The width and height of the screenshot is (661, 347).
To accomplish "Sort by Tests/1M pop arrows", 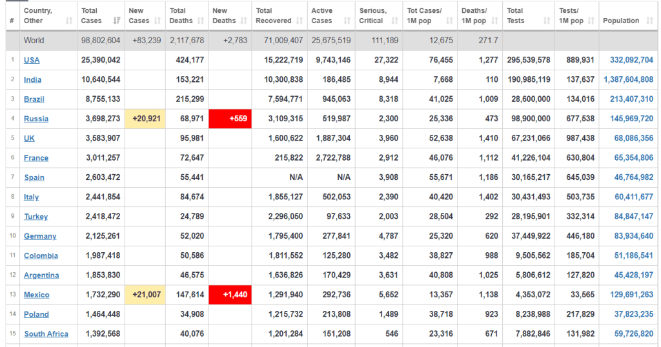I will [x=591, y=21].
